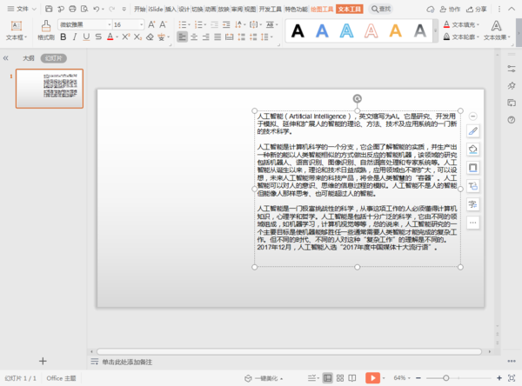Click the floating shape outline icon

tap(473, 168)
